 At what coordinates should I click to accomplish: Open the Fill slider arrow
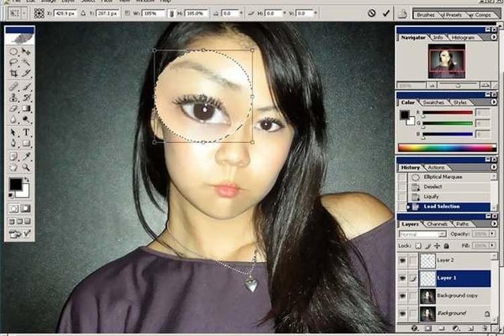pyautogui.click(x=492, y=246)
